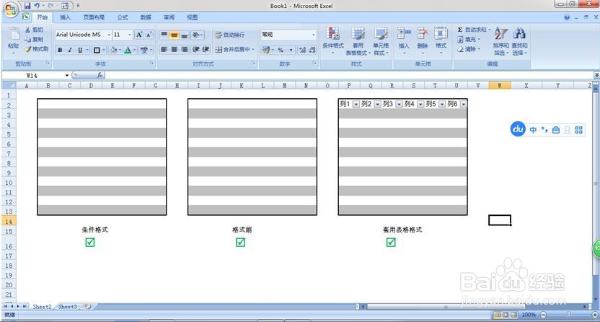The image size is (600, 322).
Task: Switch to 公式 ribbon tab
Action: click(x=123, y=17)
